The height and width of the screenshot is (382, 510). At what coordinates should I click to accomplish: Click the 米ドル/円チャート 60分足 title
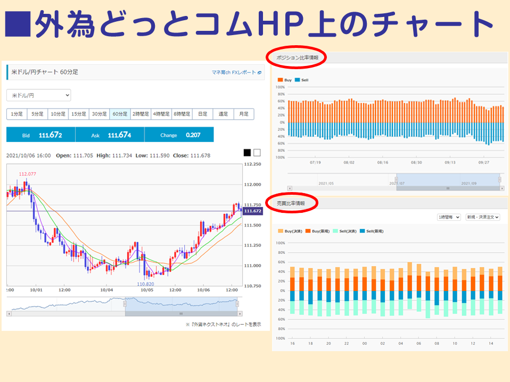point(45,72)
